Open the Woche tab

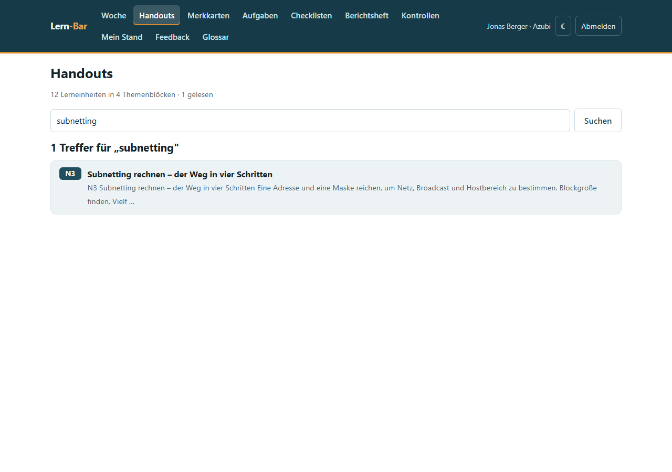[x=114, y=15]
